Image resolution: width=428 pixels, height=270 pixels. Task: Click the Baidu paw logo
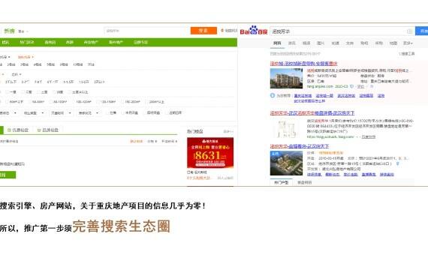pos(254,30)
